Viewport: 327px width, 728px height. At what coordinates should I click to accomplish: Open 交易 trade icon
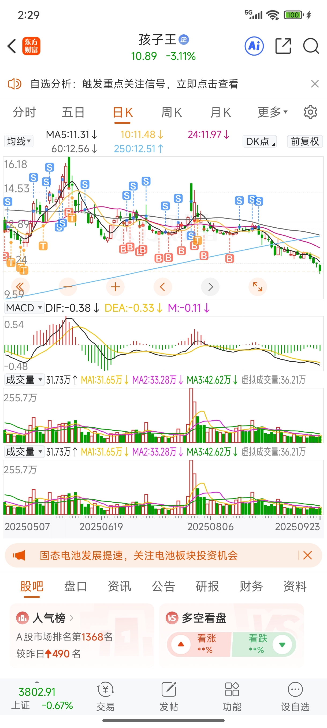(x=106, y=690)
